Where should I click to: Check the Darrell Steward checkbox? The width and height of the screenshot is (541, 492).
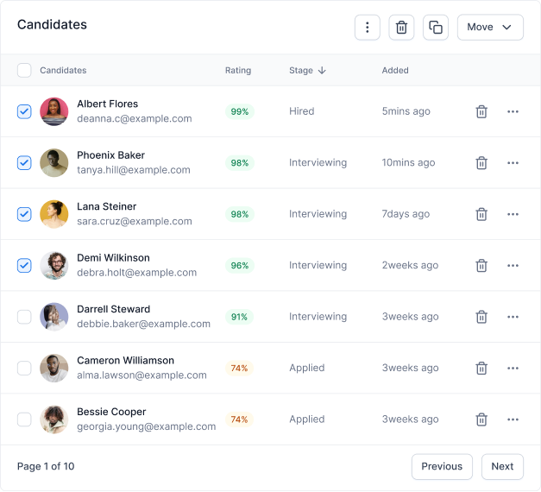click(x=24, y=317)
